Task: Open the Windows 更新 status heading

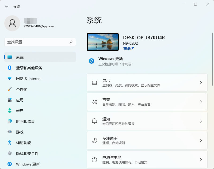Action: 111,59
